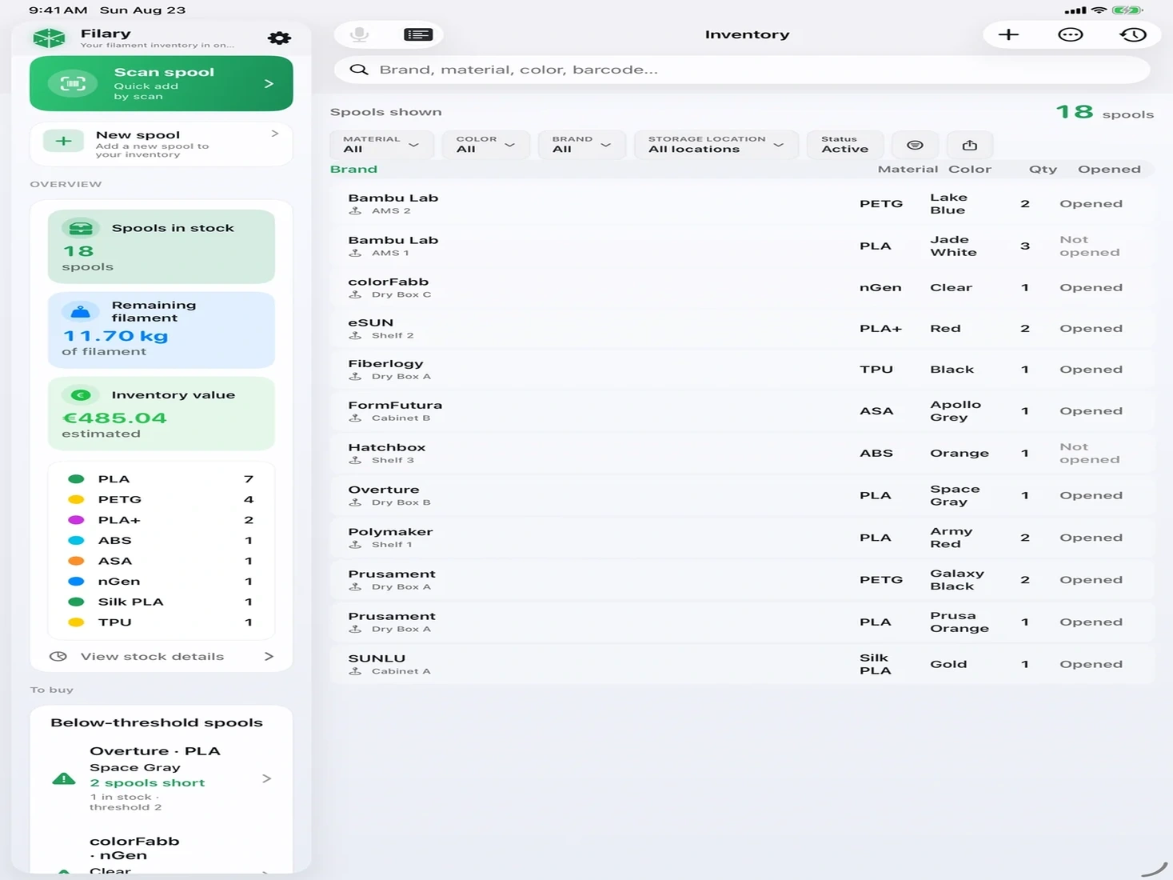Open the Brand filter dropdown

[582, 145]
